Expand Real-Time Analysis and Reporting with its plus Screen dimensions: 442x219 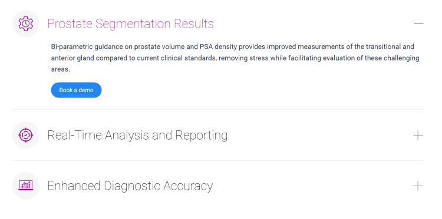(x=418, y=135)
